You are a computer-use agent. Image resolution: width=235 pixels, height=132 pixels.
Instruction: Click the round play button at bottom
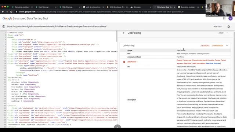tap(117, 126)
